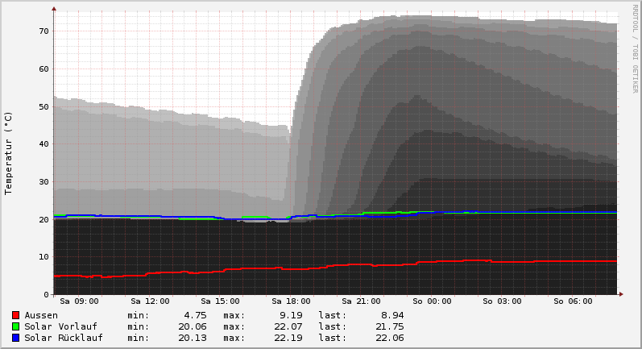The width and height of the screenshot is (642, 349).
Task: Click the Sa 18:00 time axis label
Action: (291, 301)
